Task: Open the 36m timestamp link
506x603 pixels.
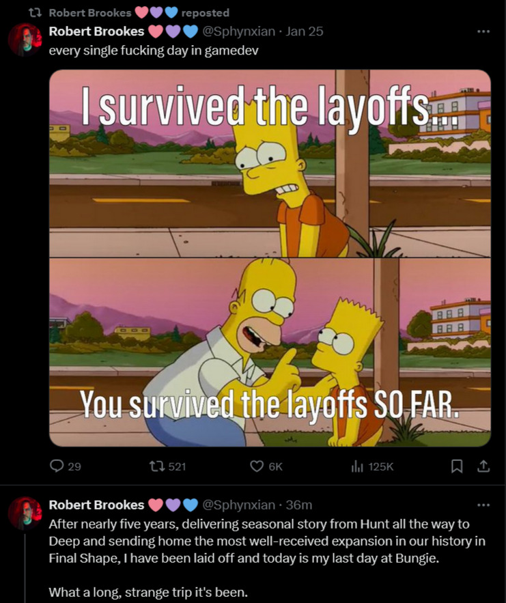Action: pos(299,505)
